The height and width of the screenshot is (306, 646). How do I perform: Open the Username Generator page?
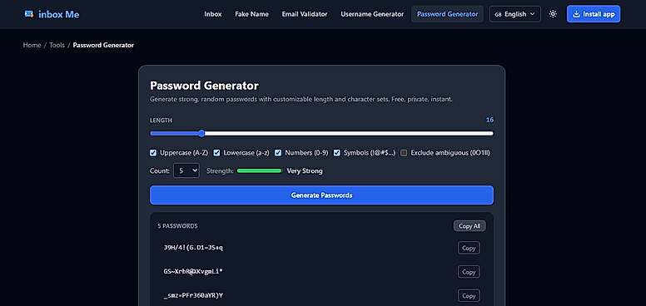[372, 14]
